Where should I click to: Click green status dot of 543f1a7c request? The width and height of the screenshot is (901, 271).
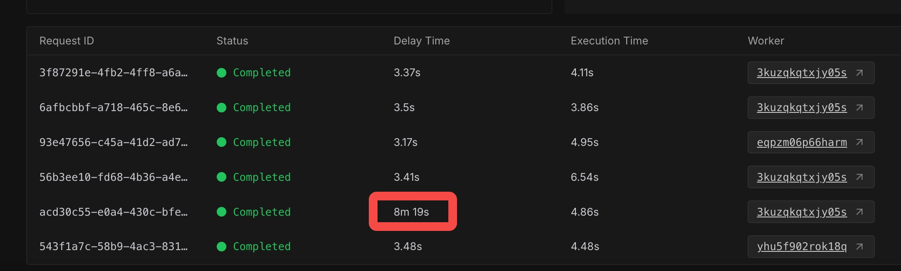tap(222, 247)
